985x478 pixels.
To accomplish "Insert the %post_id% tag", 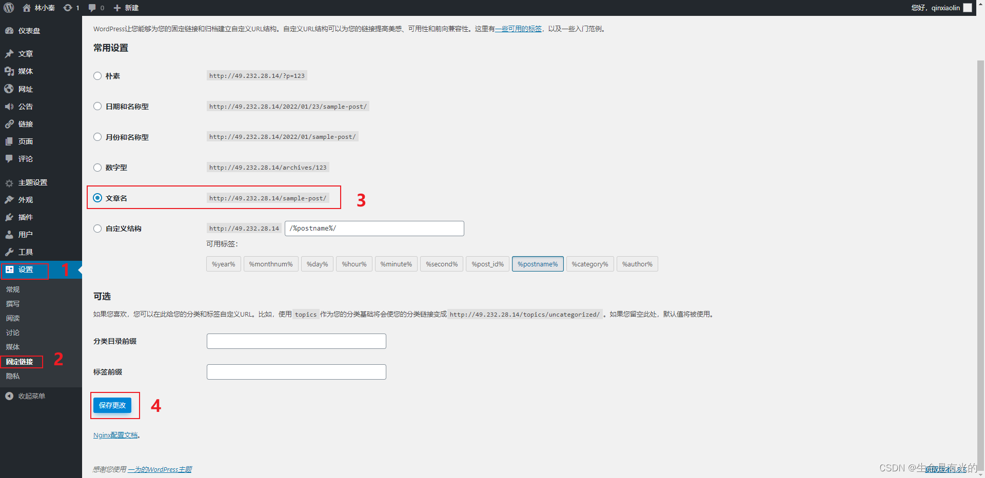I will (488, 264).
